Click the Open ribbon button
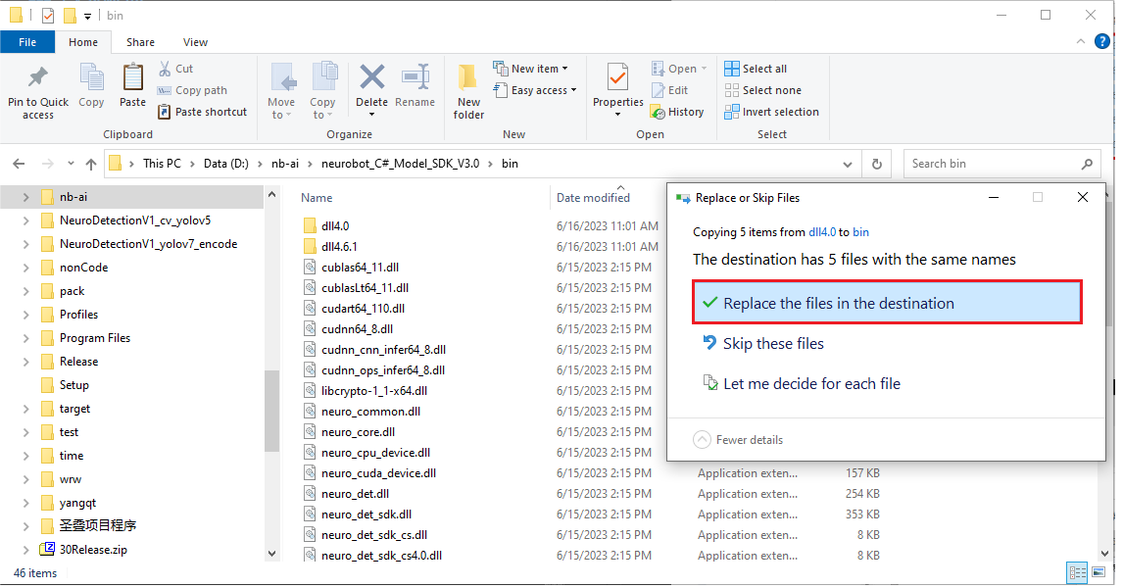The image size is (1123, 588). pyautogui.click(x=678, y=69)
